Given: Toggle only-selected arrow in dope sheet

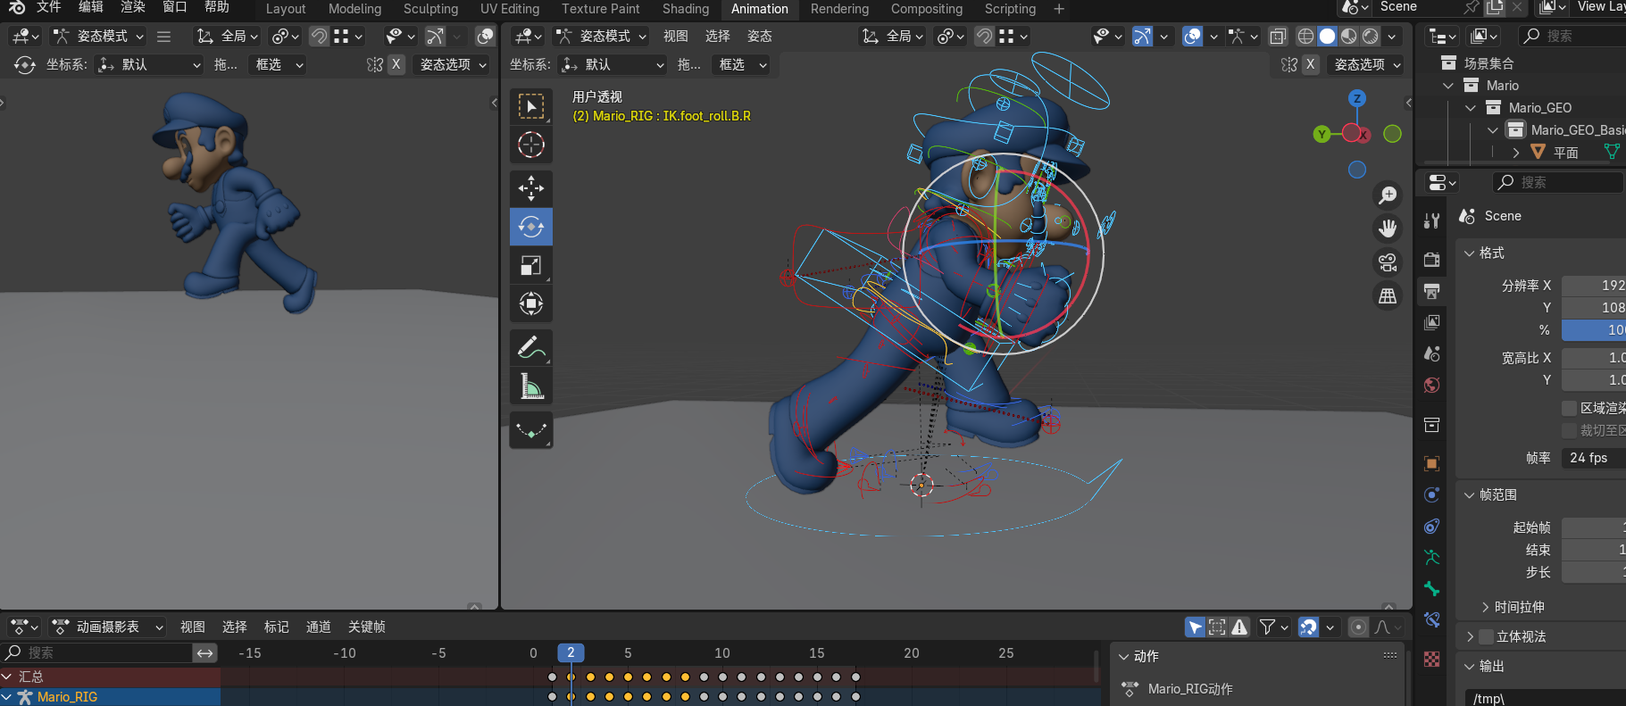Looking at the screenshot, I should (x=1195, y=627).
